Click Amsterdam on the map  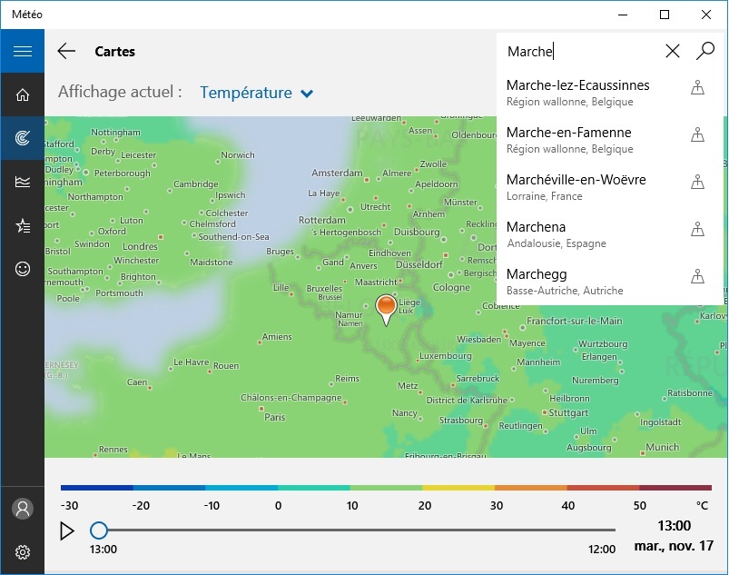coord(337,173)
